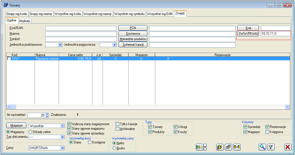Select Dostępne quantity radio button
Screen dimensions: 295x155
pos(90,142)
